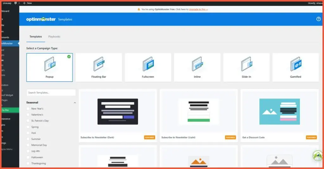Choose the Slide-in campaign icon
The image size is (324, 169).
[x=246, y=65]
